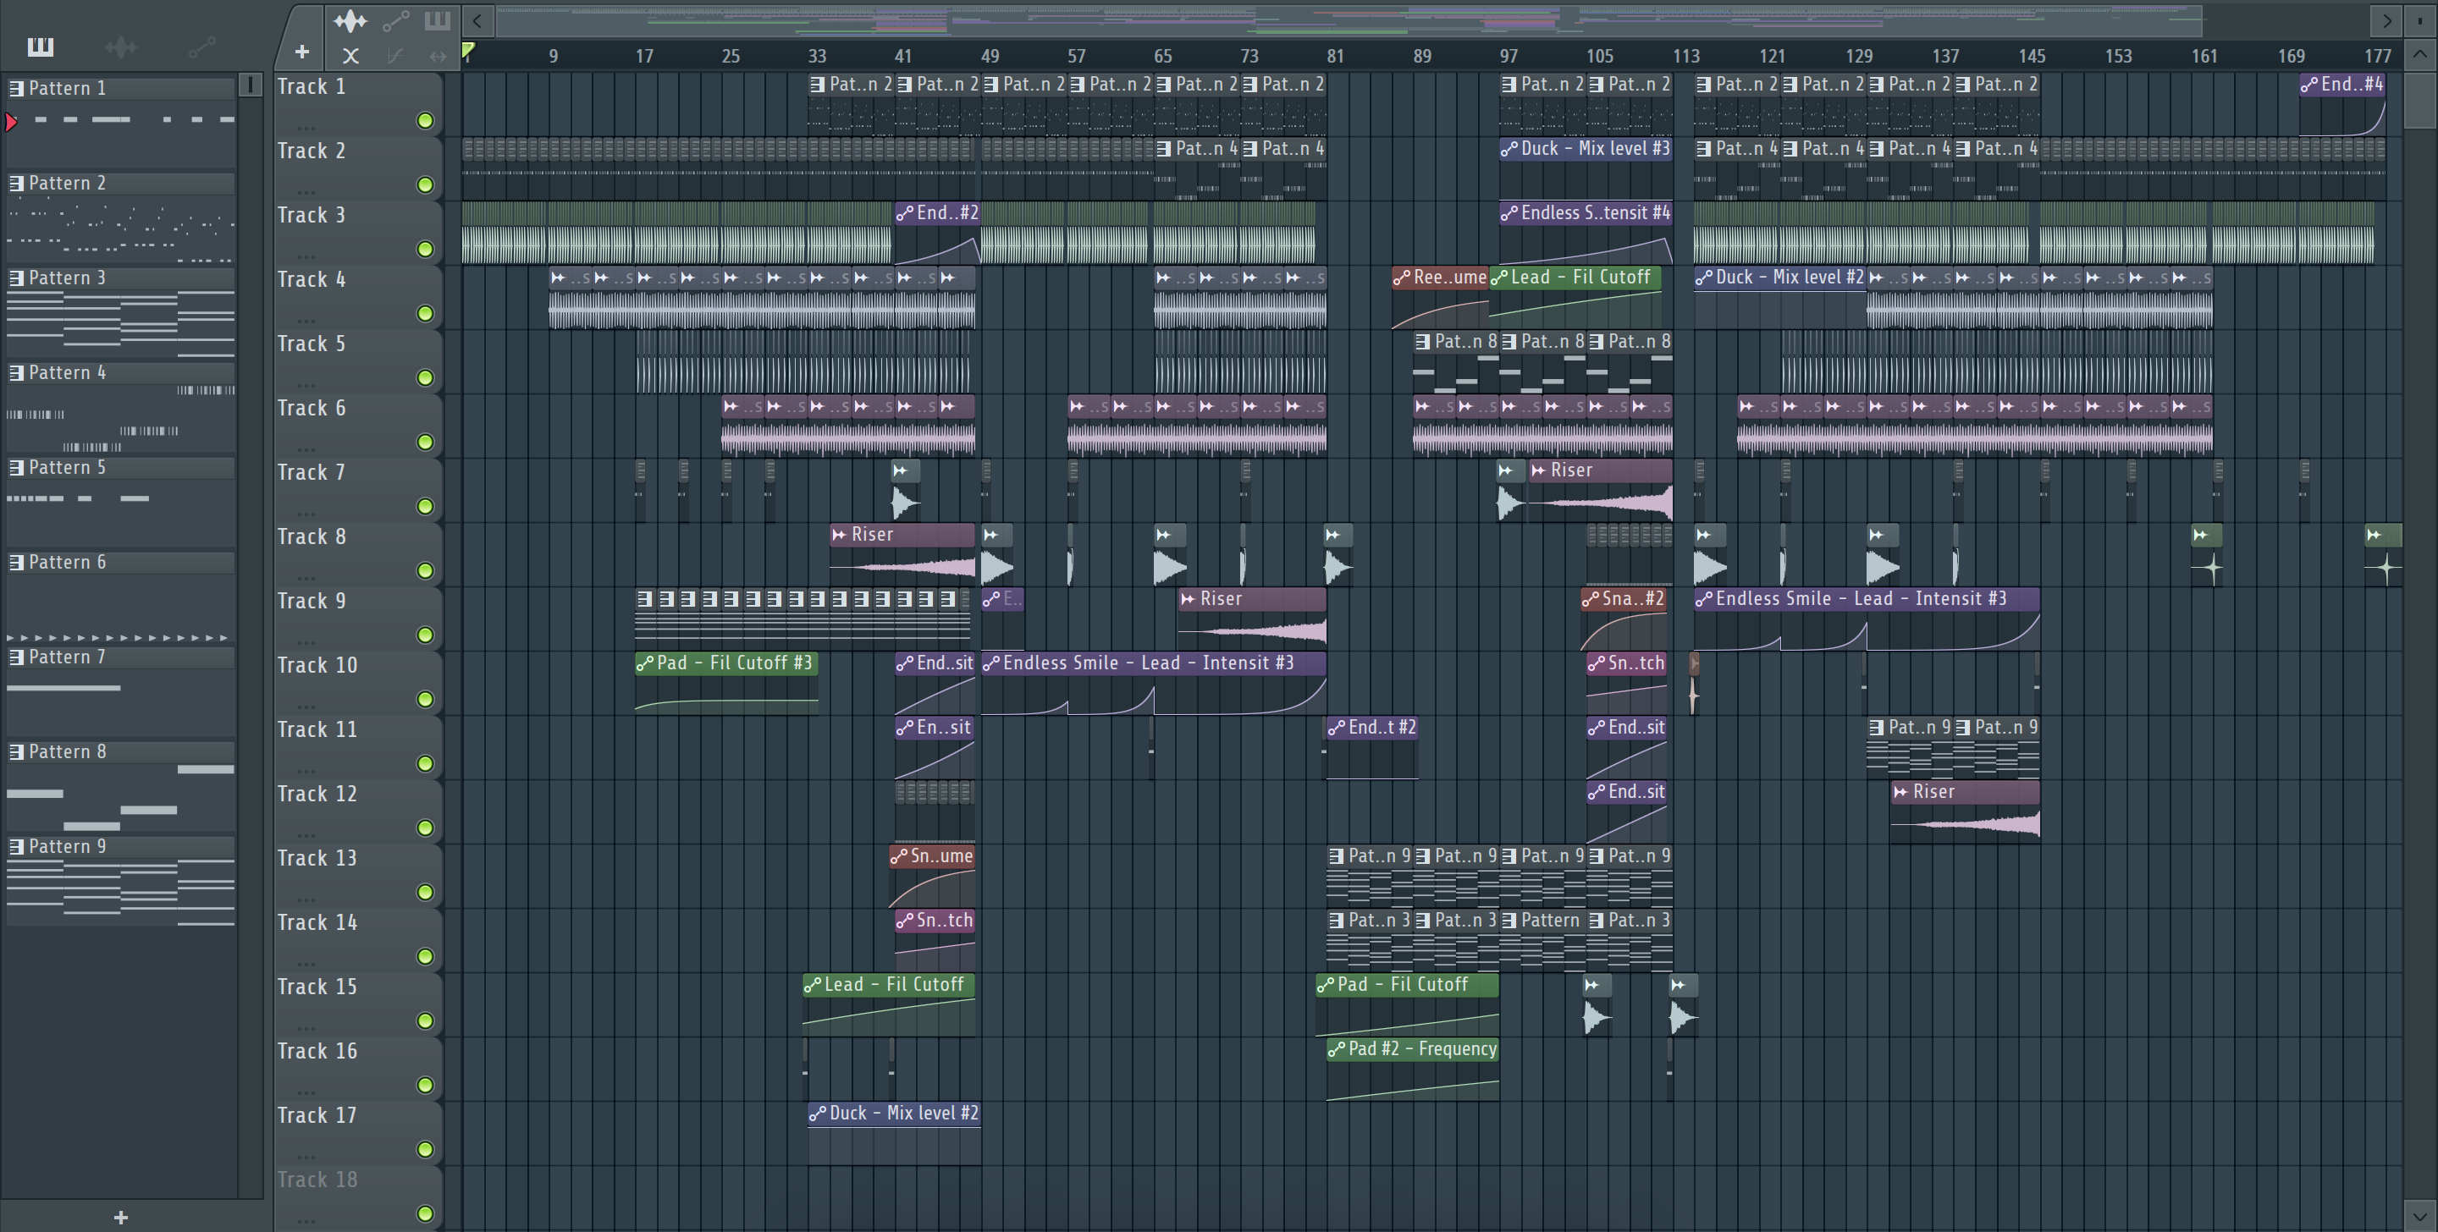The width and height of the screenshot is (2438, 1232).
Task: Click the plus button to add a playlist track
Action: [302, 52]
